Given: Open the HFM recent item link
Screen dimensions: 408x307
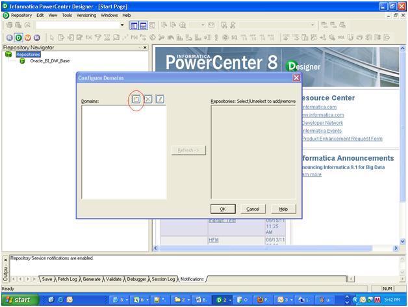Looking at the screenshot, I should coord(213,240).
